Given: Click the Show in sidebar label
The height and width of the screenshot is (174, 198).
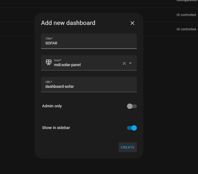Looking at the screenshot, I should tap(56, 128).
